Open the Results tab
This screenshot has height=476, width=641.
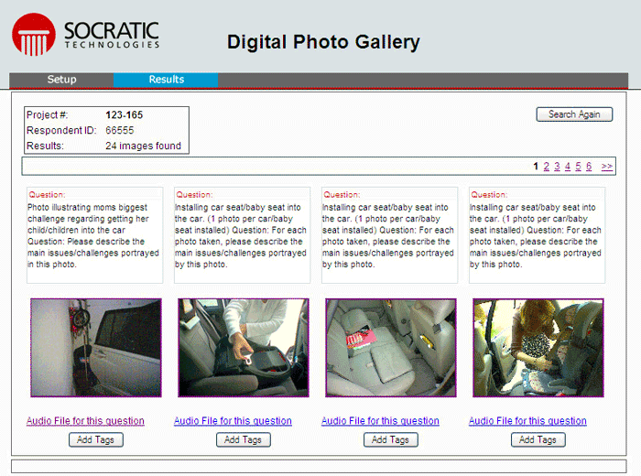pyautogui.click(x=166, y=80)
